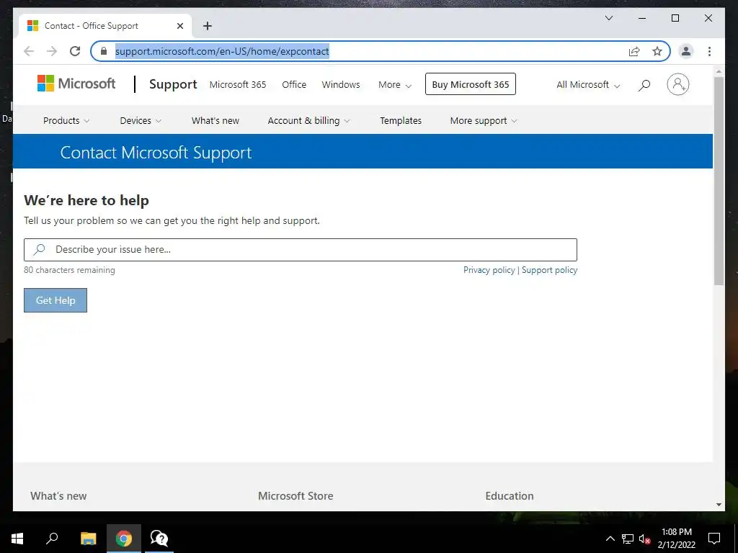738x553 pixels.
Task: Click the padlock site info icon
Action: [104, 51]
